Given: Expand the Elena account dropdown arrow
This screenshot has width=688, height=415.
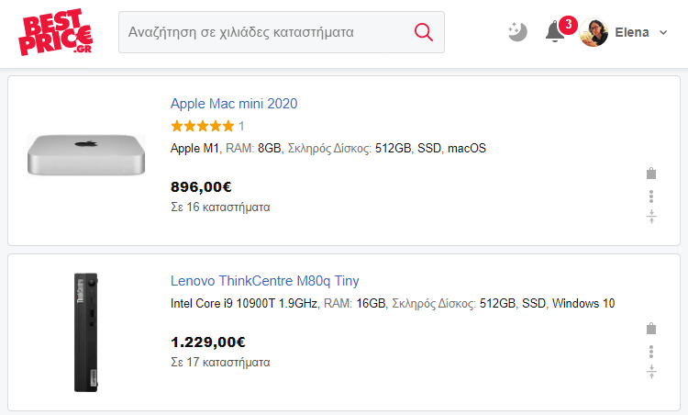Looking at the screenshot, I should tap(663, 32).
